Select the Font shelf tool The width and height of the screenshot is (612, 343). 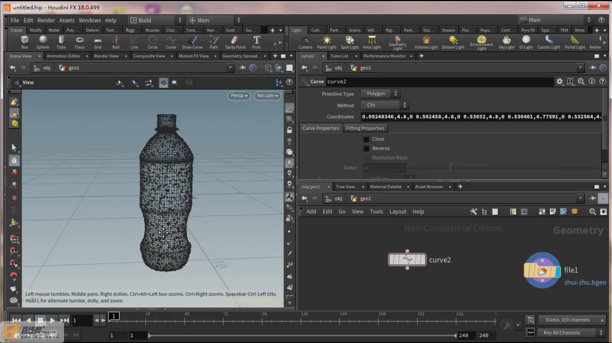pos(257,42)
